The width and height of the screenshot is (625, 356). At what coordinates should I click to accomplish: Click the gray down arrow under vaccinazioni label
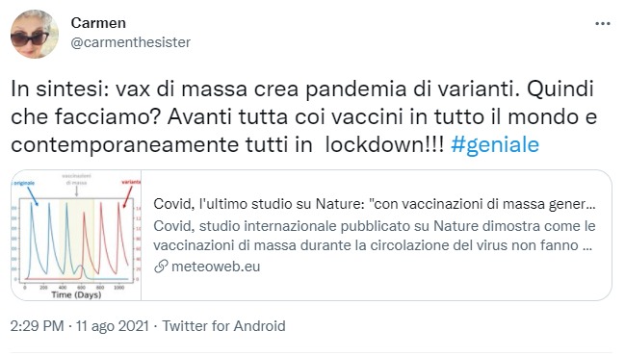(76, 191)
